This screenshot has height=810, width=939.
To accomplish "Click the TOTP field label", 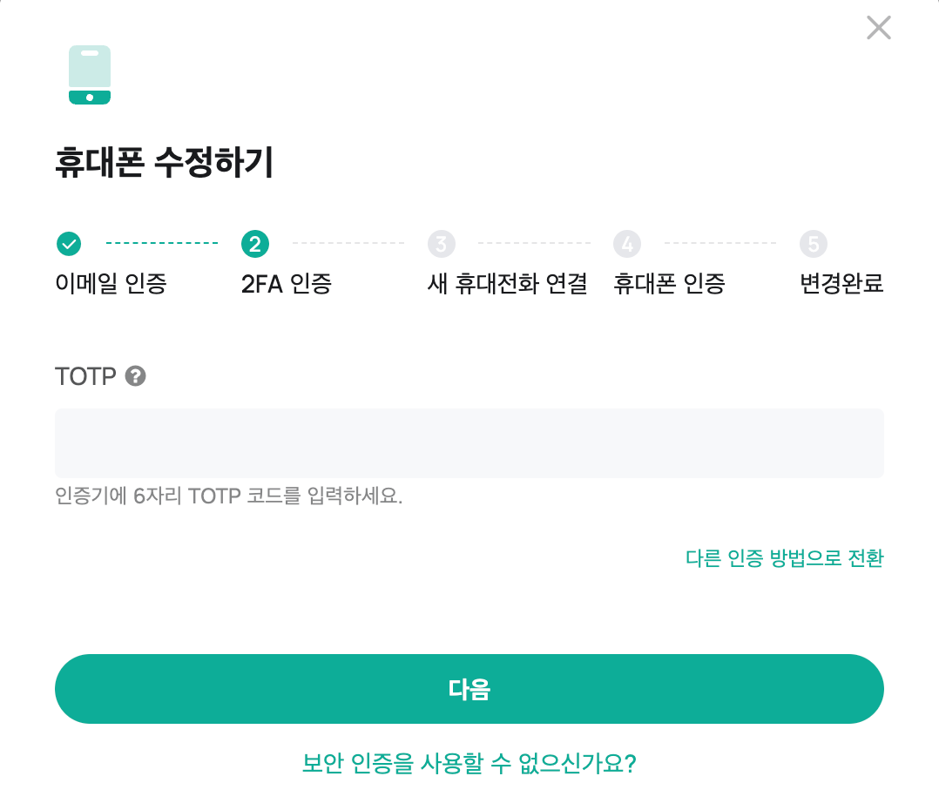I will (85, 376).
